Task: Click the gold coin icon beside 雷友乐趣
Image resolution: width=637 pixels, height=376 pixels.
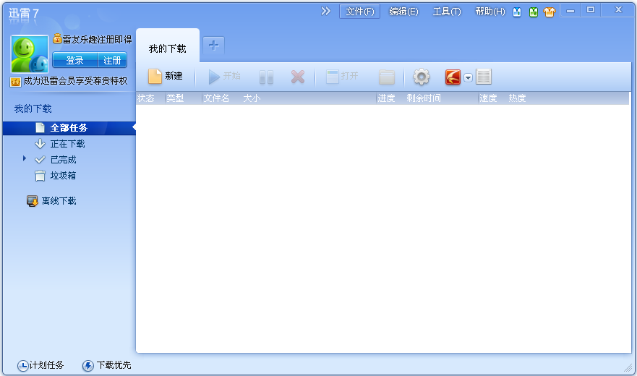Action: (57, 38)
